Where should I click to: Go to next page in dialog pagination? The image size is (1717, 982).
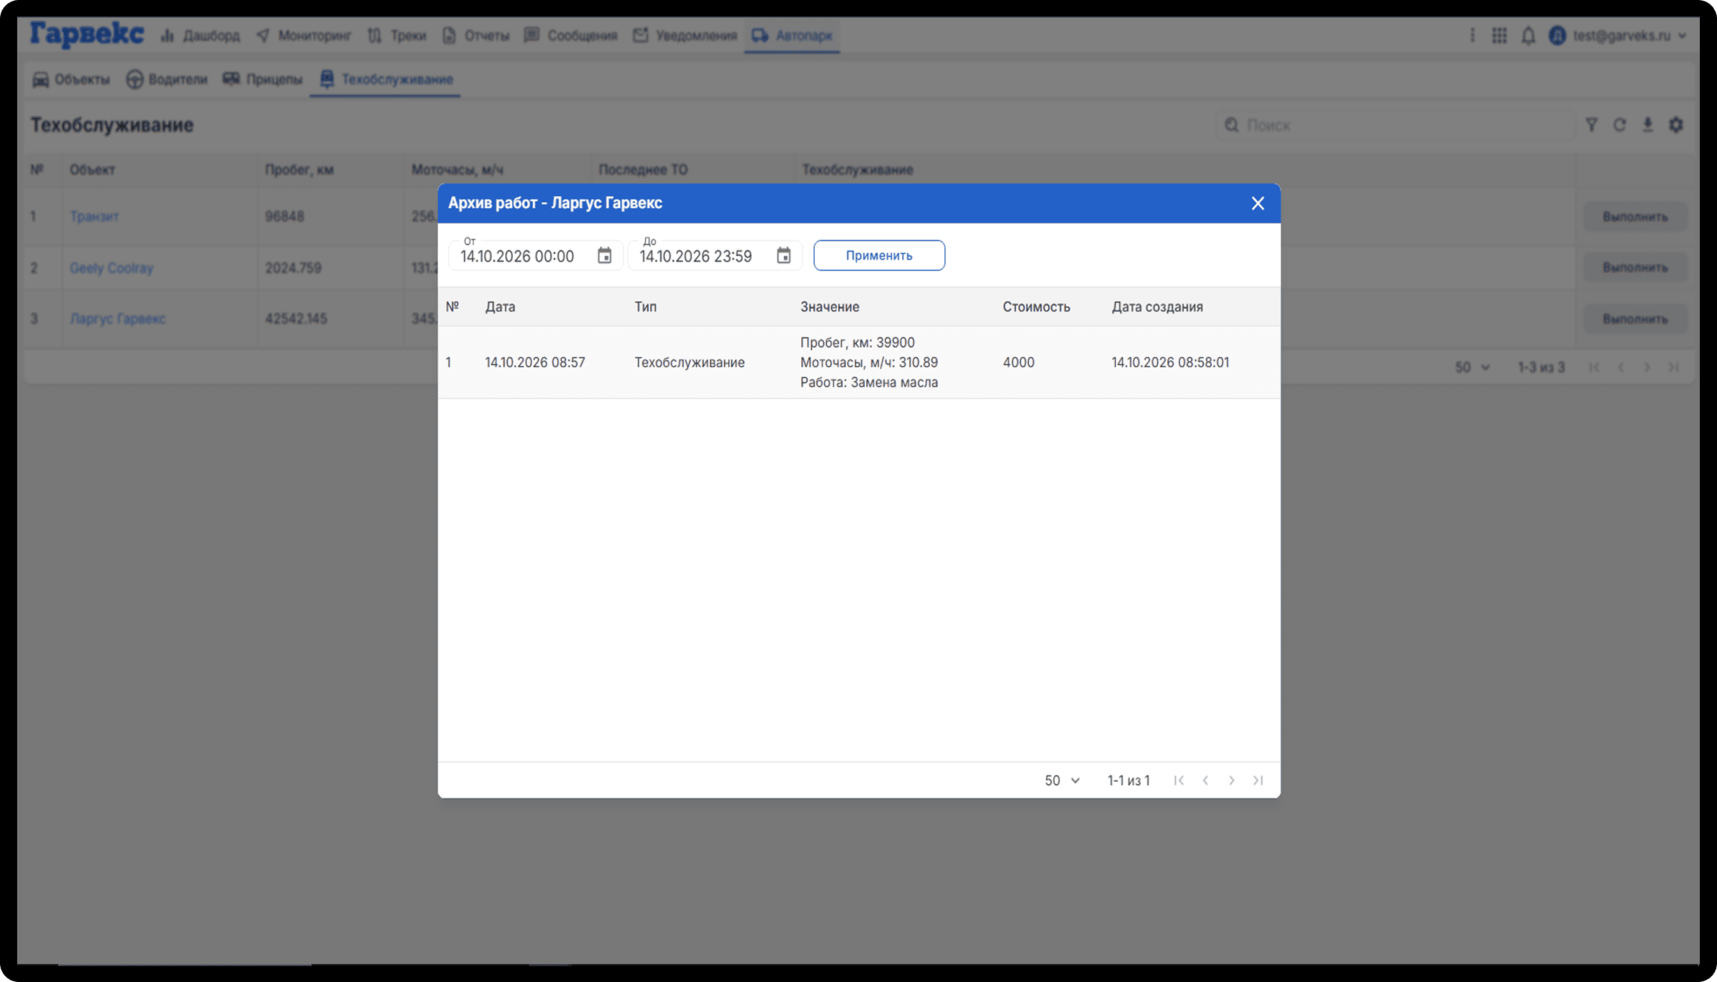[x=1232, y=781]
